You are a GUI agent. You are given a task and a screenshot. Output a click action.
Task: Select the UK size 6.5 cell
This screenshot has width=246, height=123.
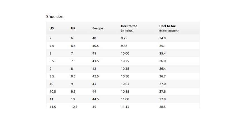tap(73, 46)
